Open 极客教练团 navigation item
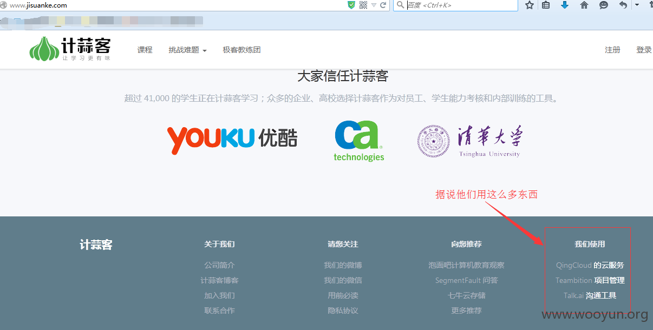Viewport: 653px width, 330px height. click(241, 50)
